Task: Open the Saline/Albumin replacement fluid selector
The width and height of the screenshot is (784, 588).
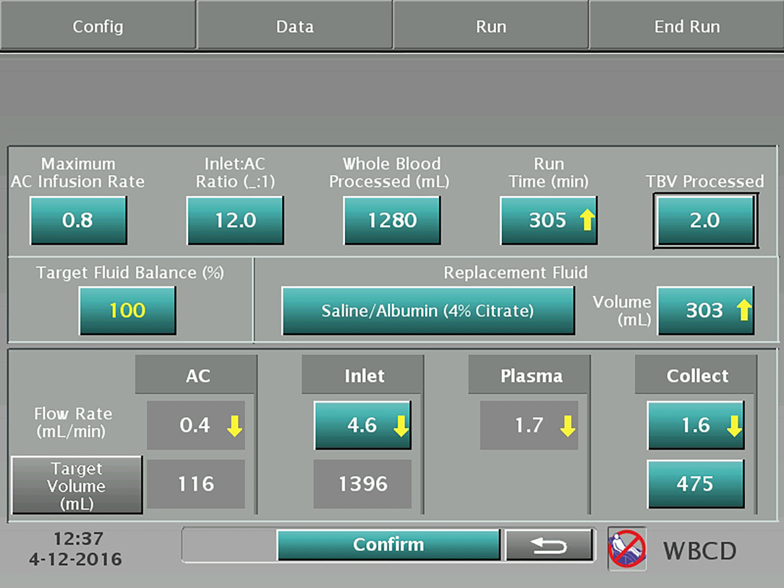Action: pyautogui.click(x=428, y=310)
